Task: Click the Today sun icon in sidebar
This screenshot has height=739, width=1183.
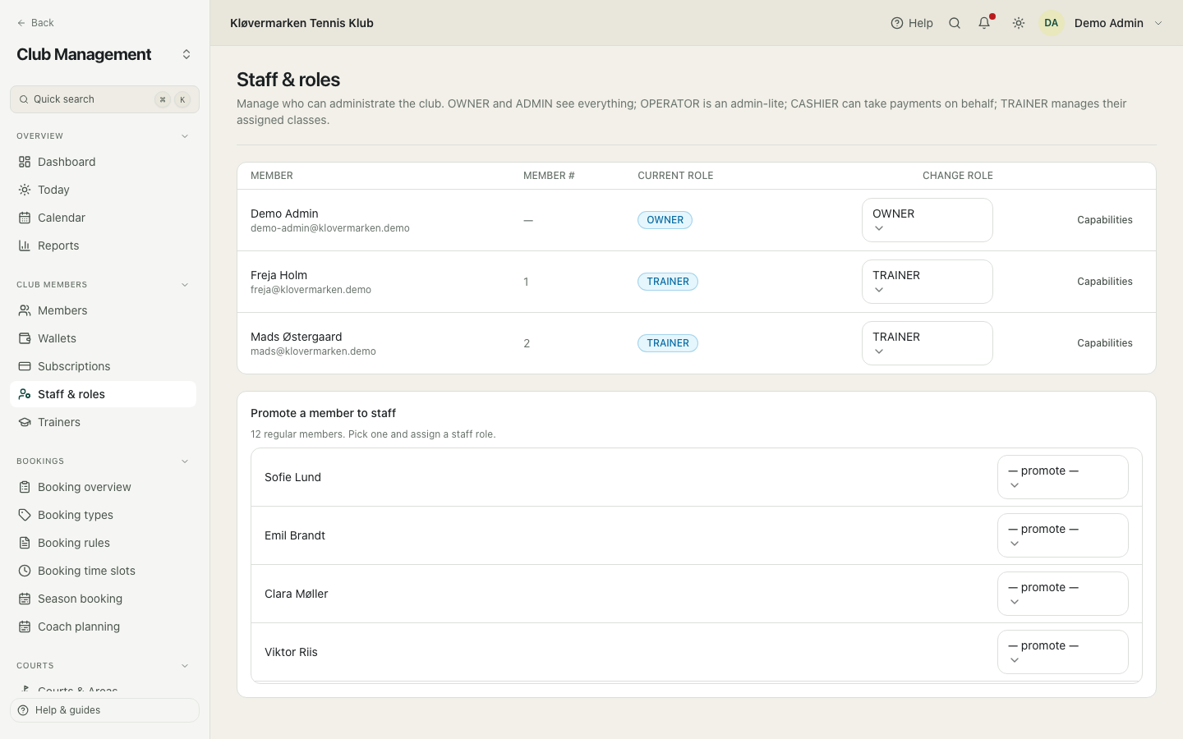Action: pyautogui.click(x=25, y=190)
